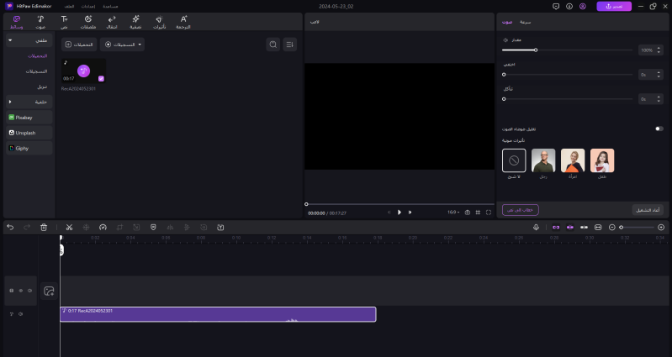Adjust the fade-out 0s stepper arrows
Viewport: 672px width, 357px height.
[659, 99]
